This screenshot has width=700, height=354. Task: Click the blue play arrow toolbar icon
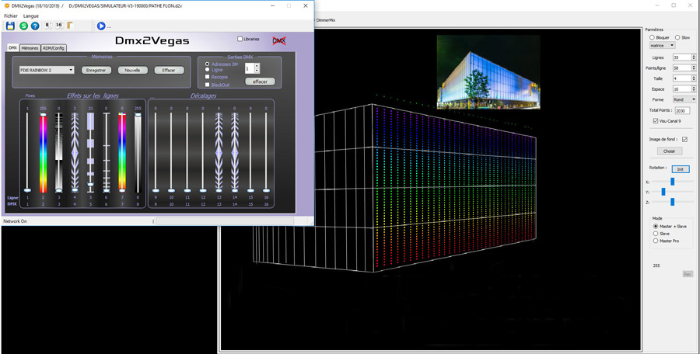101,26
